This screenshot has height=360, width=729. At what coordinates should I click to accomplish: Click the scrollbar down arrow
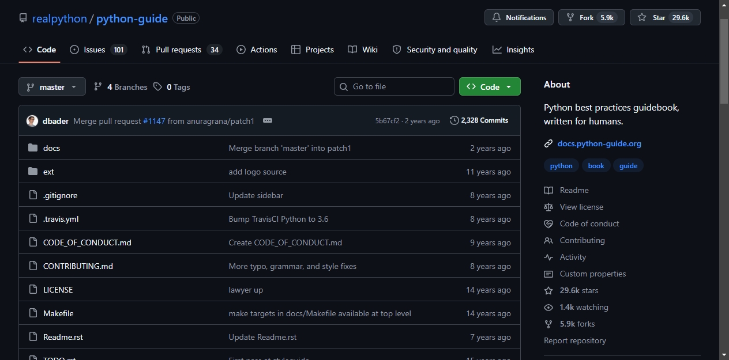(x=724, y=355)
